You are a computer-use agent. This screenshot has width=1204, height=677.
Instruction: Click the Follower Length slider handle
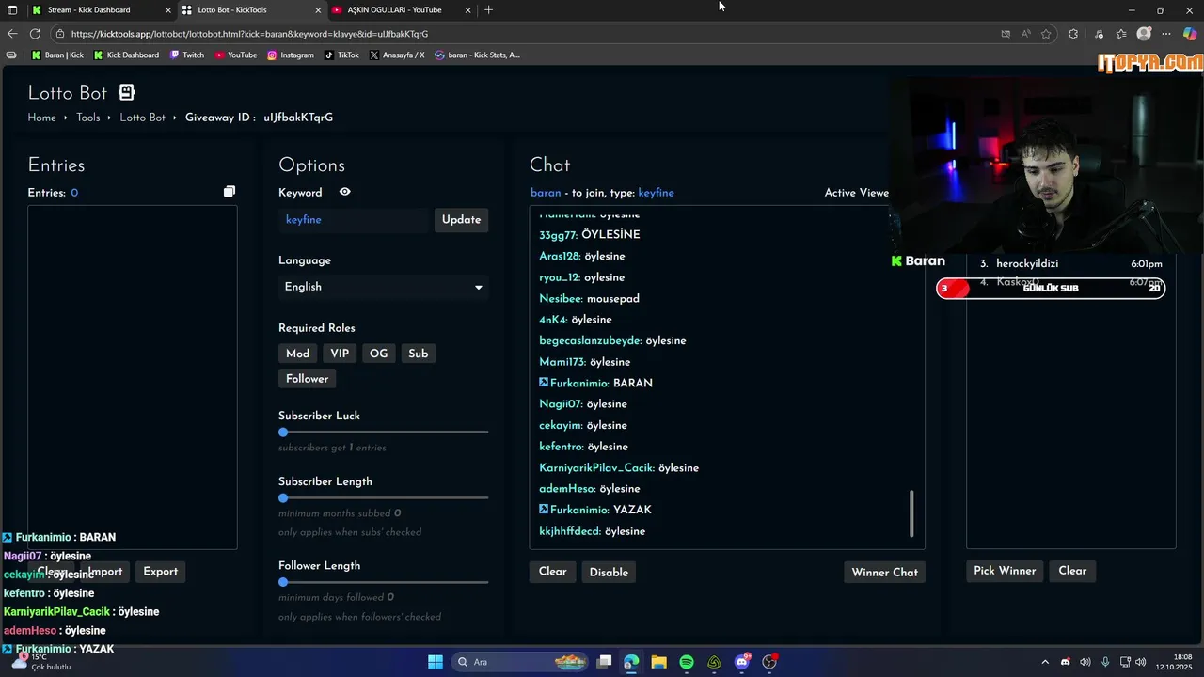point(283,582)
